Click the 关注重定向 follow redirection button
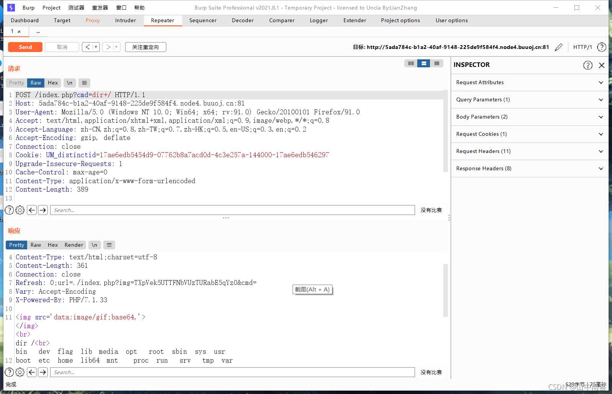Viewport: 612px width, 394px height. coord(146,47)
